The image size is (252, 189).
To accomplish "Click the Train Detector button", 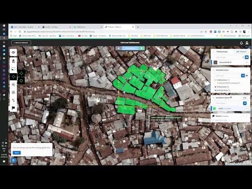I will coord(130,48).
